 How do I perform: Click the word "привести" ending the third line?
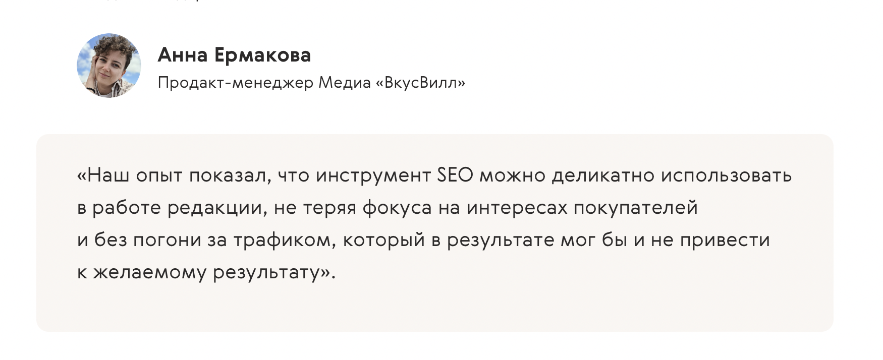point(725,240)
